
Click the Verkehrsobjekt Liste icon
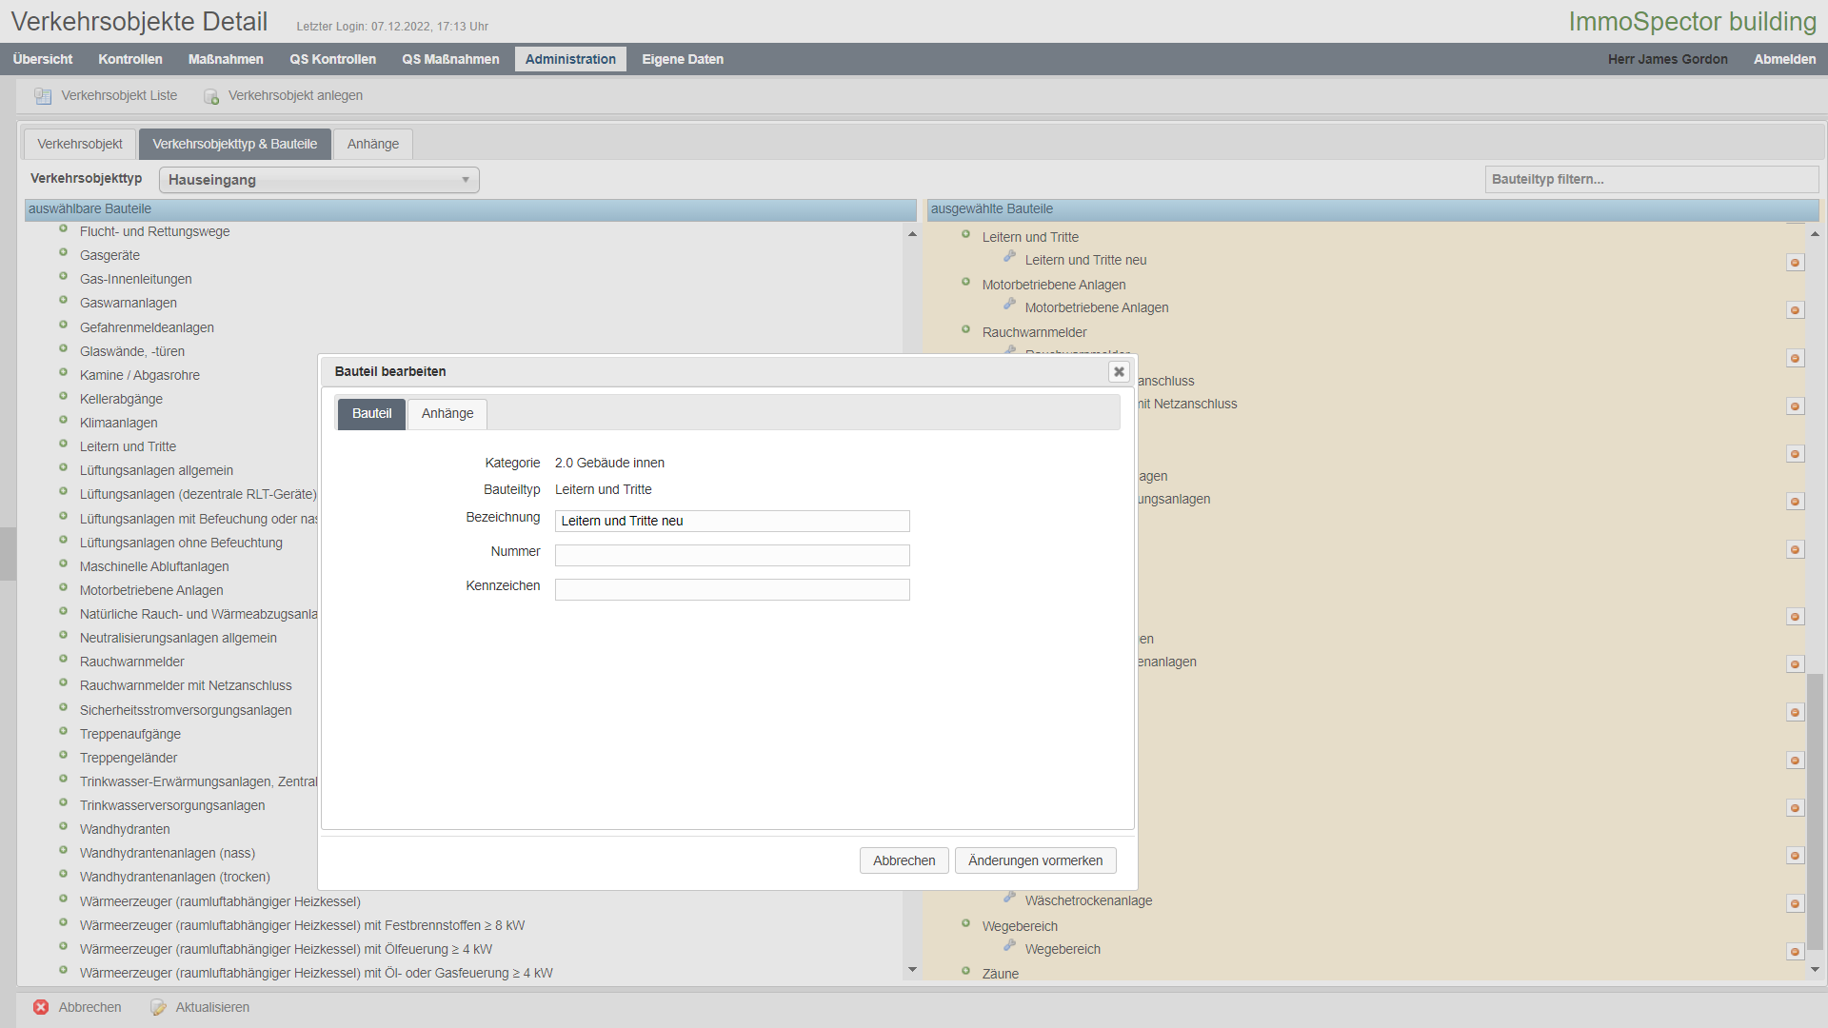click(43, 96)
